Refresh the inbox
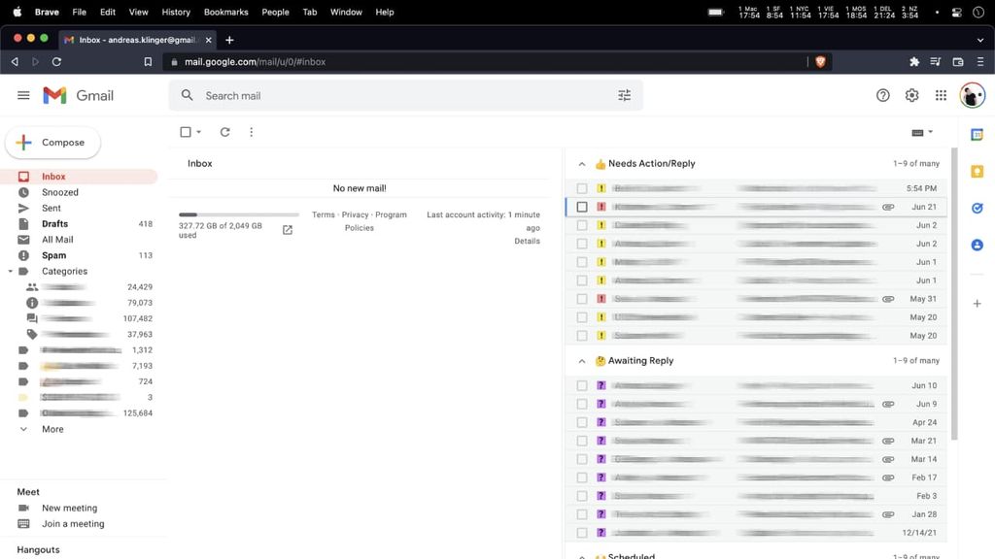This screenshot has height=559, width=995. coord(223,131)
